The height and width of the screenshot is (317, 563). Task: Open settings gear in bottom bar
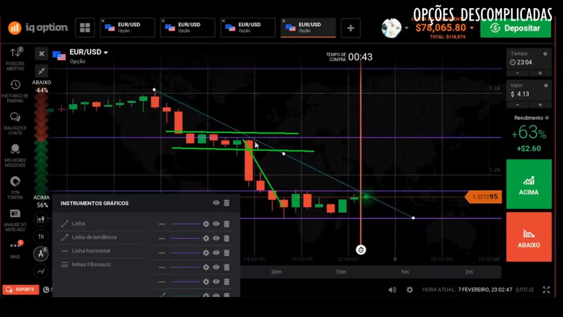[x=409, y=290]
